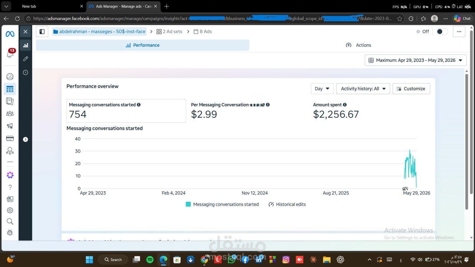The width and height of the screenshot is (475, 267).
Task: Select the Campaigns table icon
Action: [10, 89]
